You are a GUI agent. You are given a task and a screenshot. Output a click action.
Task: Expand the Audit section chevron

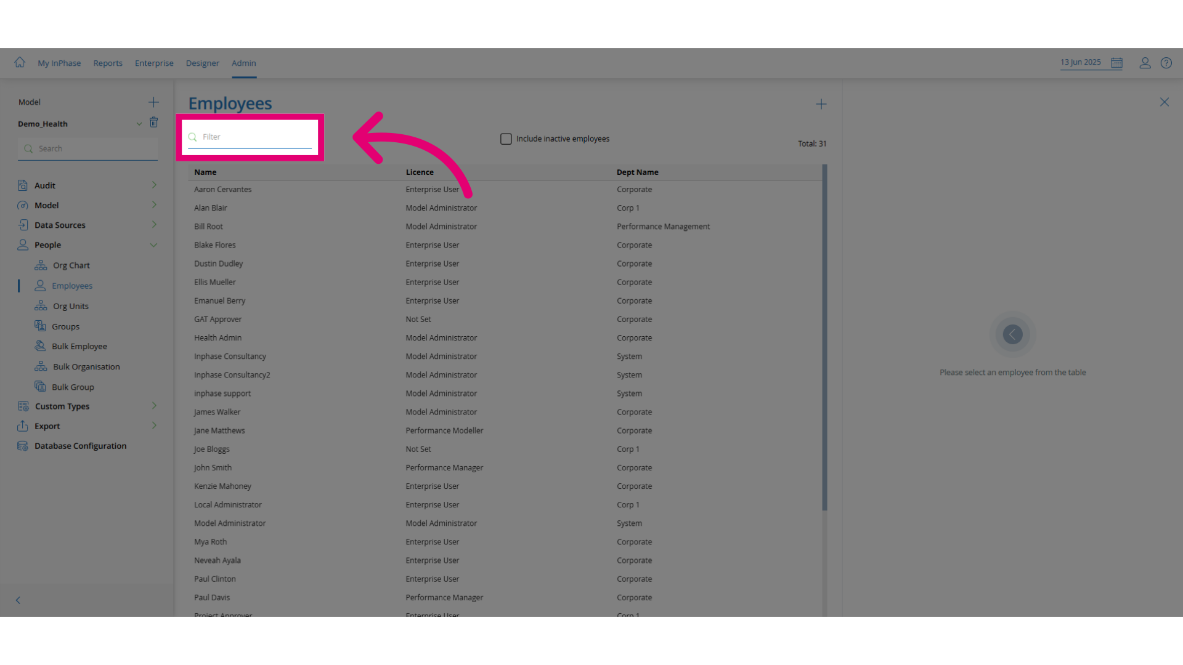point(154,185)
